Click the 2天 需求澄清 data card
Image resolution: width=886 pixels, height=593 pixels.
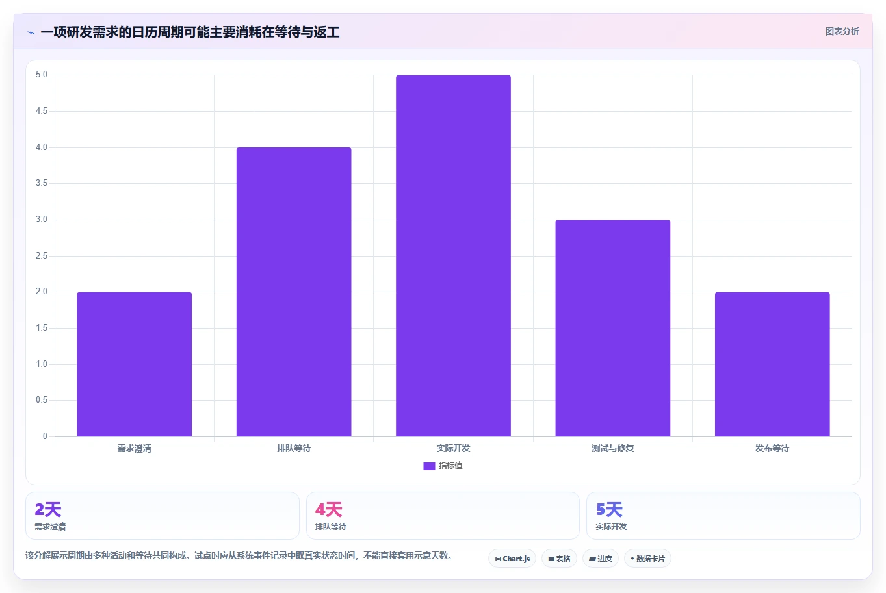coord(163,516)
